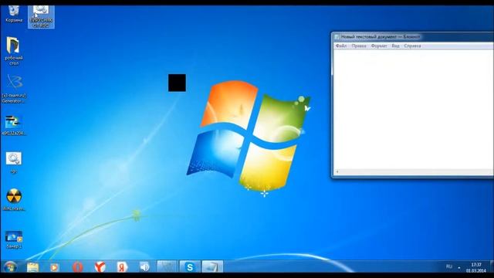Open the Правка menu in Notepad

click(x=359, y=46)
